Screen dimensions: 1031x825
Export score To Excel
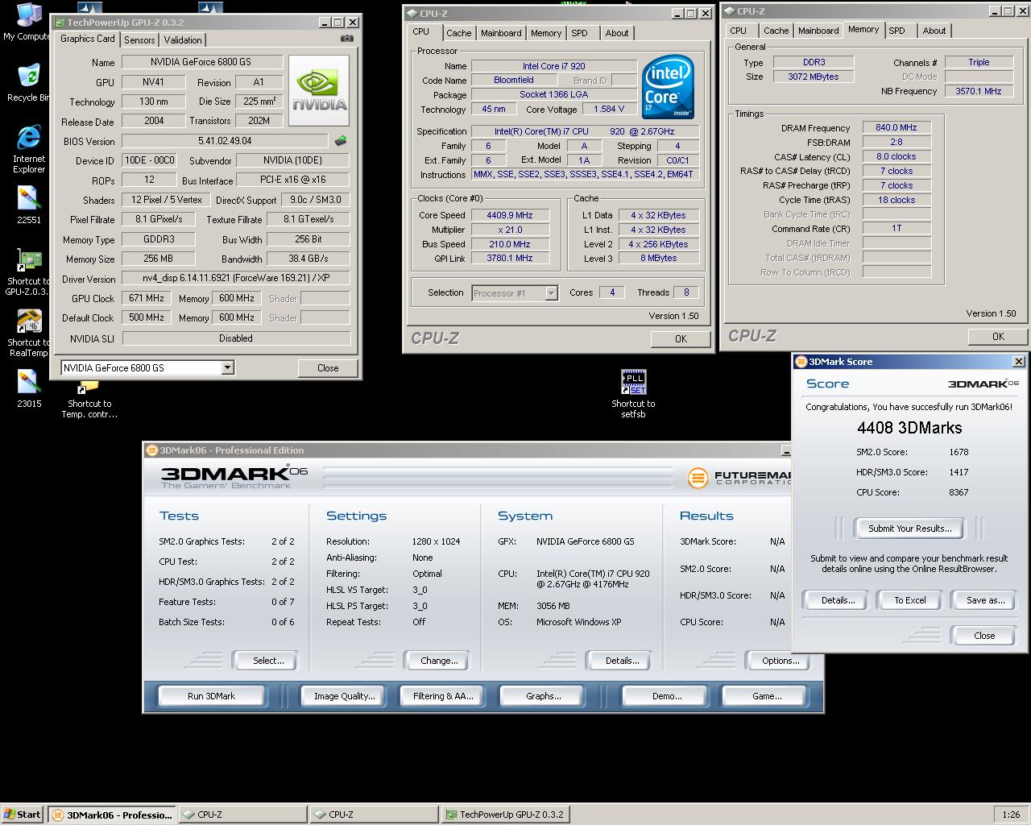click(x=909, y=600)
